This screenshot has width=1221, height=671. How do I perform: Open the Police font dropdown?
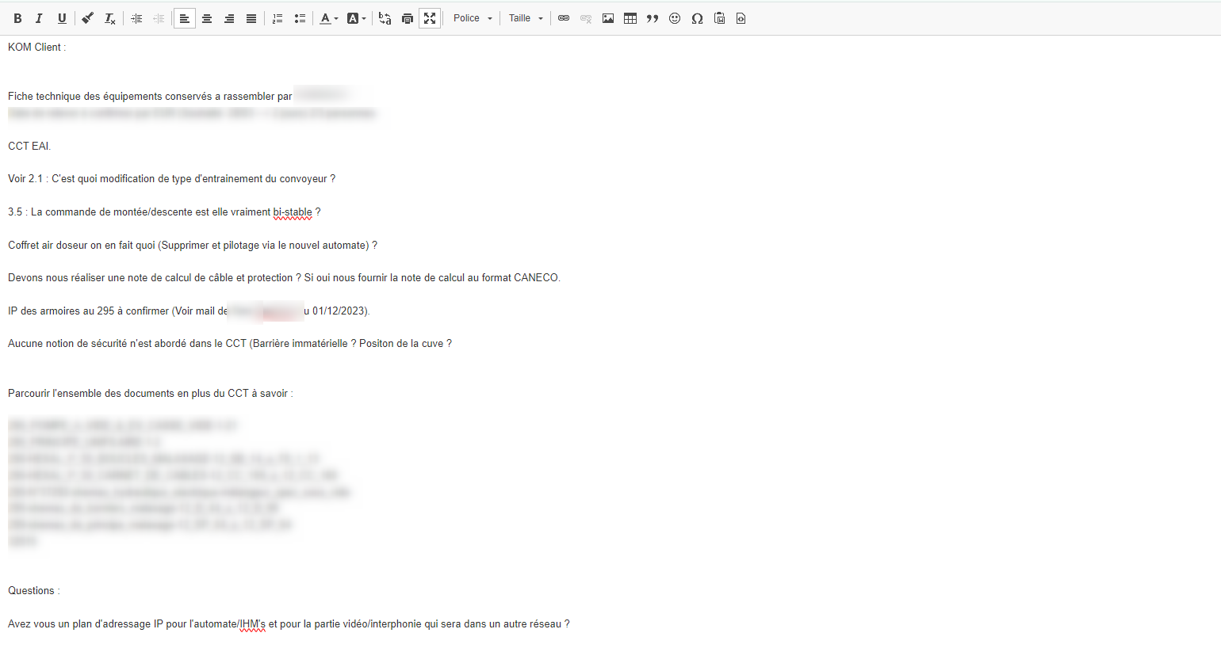[x=473, y=18]
